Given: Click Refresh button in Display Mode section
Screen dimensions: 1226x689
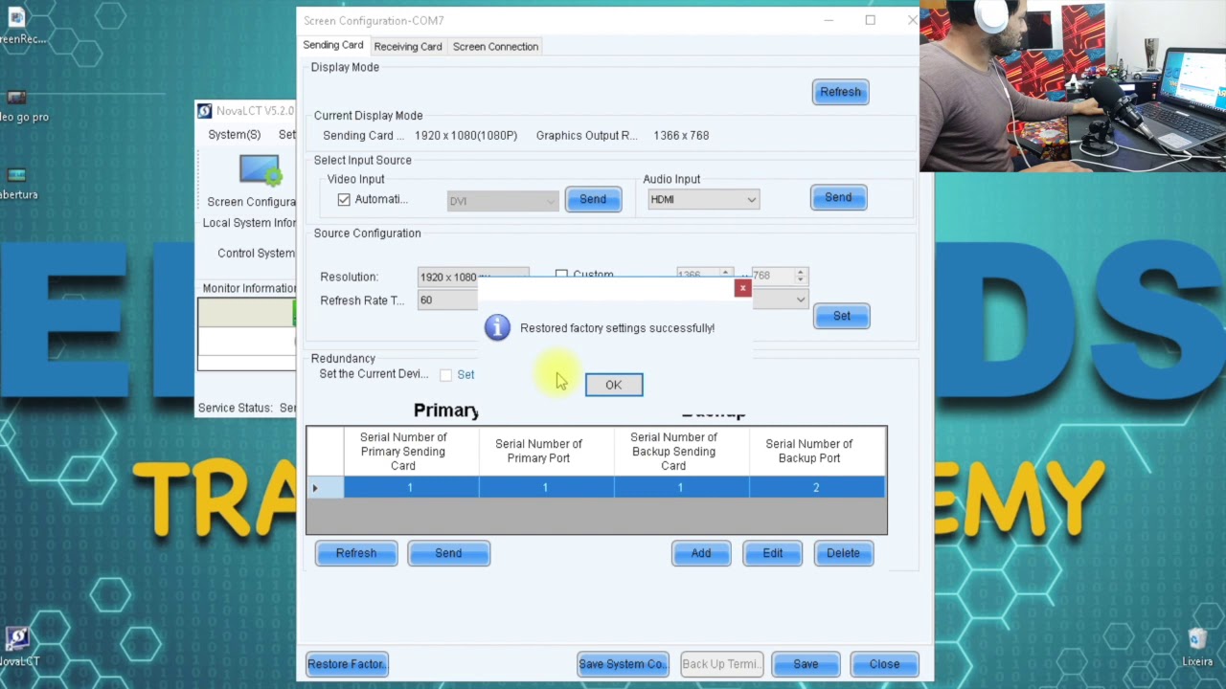Looking at the screenshot, I should coord(840,92).
